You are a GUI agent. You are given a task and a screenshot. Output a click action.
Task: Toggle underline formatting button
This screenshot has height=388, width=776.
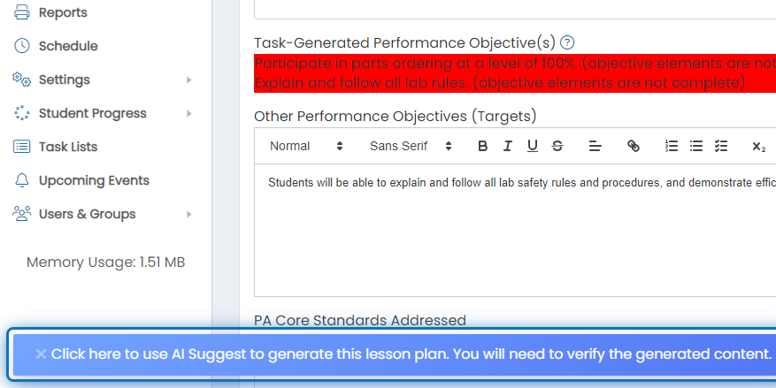click(533, 146)
